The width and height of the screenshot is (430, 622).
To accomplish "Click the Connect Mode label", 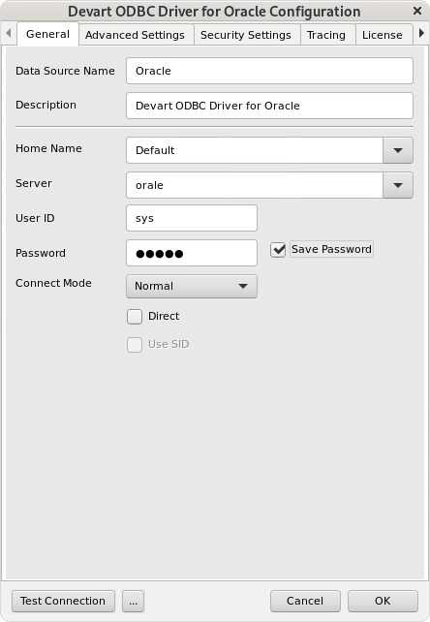I will [x=53, y=283].
